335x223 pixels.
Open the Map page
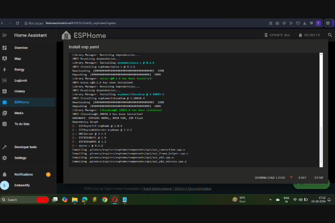pyautogui.click(x=17, y=58)
